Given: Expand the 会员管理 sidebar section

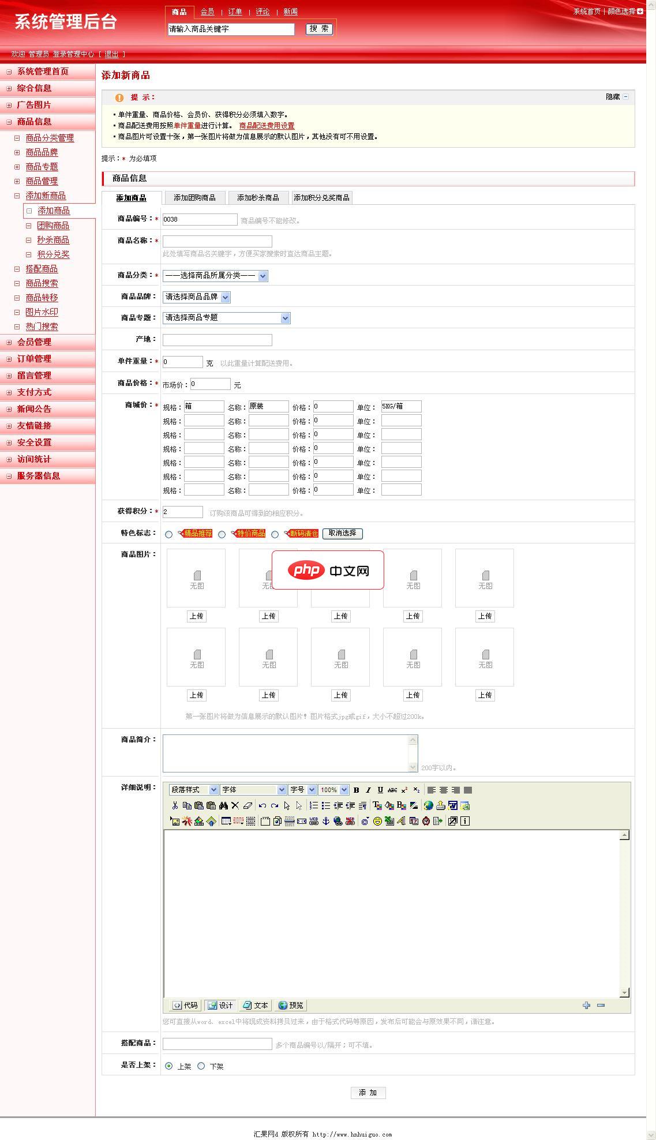Looking at the screenshot, I should tap(34, 342).
